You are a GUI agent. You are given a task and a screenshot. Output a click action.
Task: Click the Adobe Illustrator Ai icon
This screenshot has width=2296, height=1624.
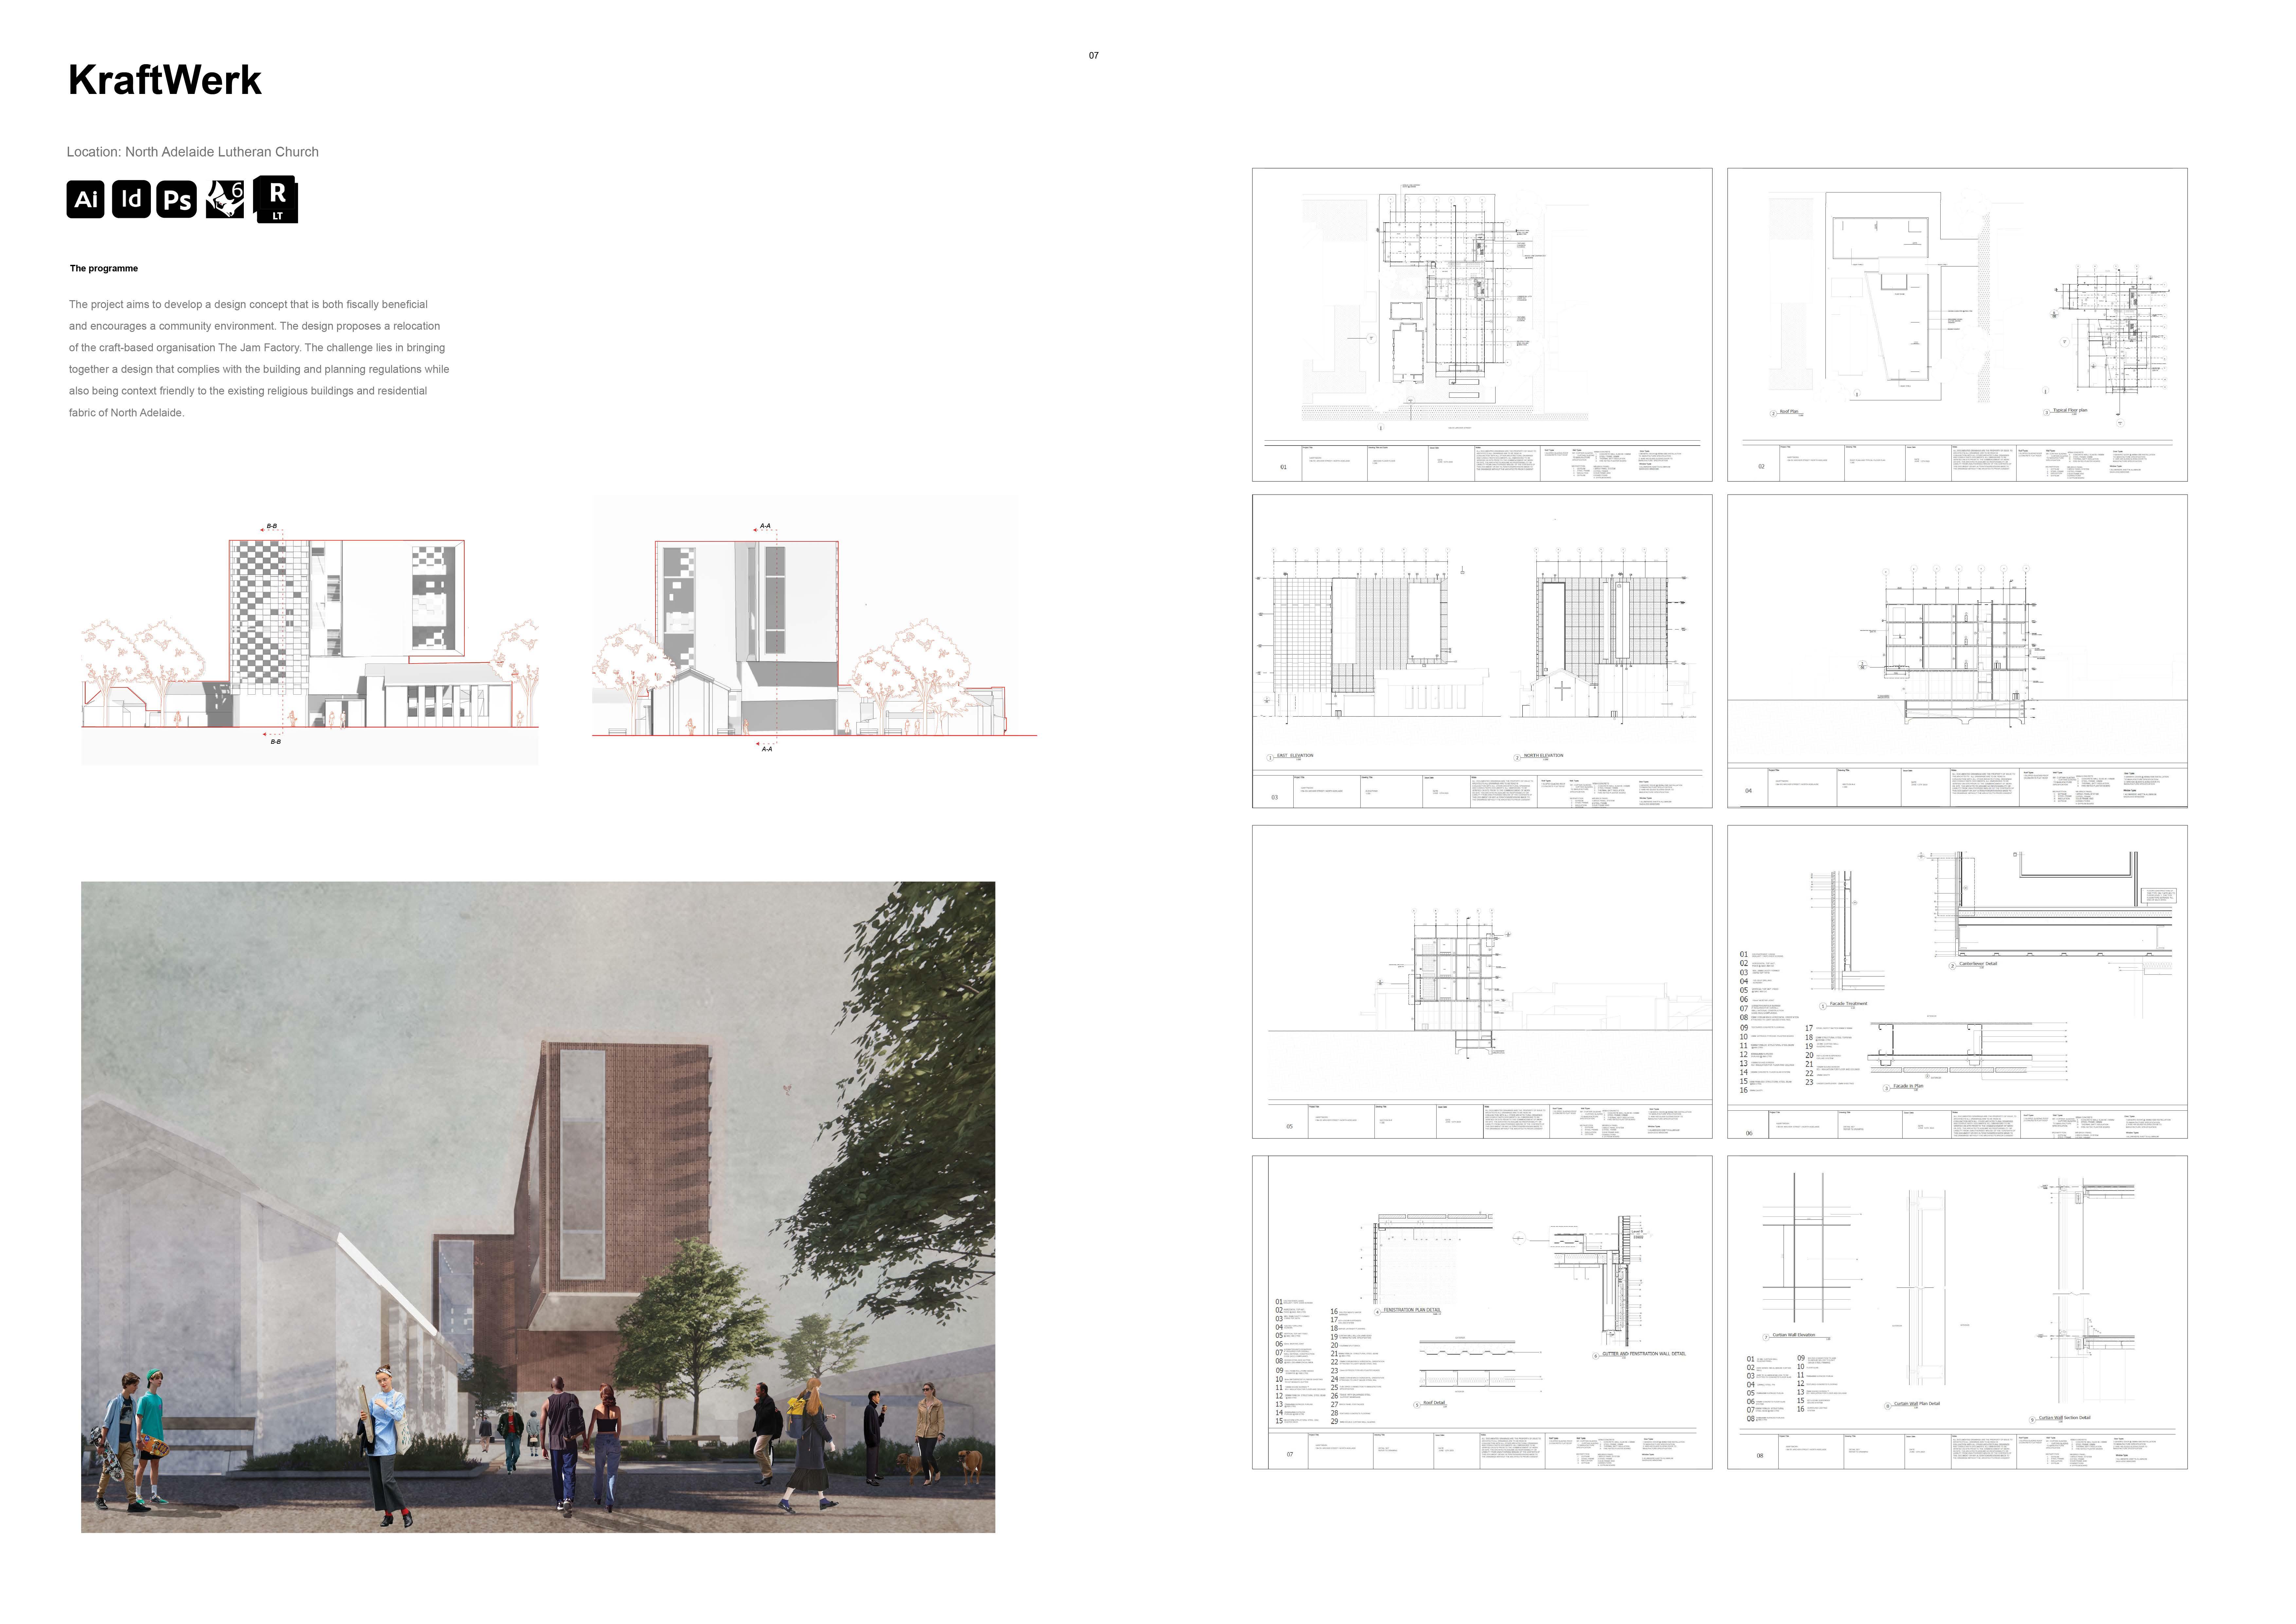click(x=86, y=199)
